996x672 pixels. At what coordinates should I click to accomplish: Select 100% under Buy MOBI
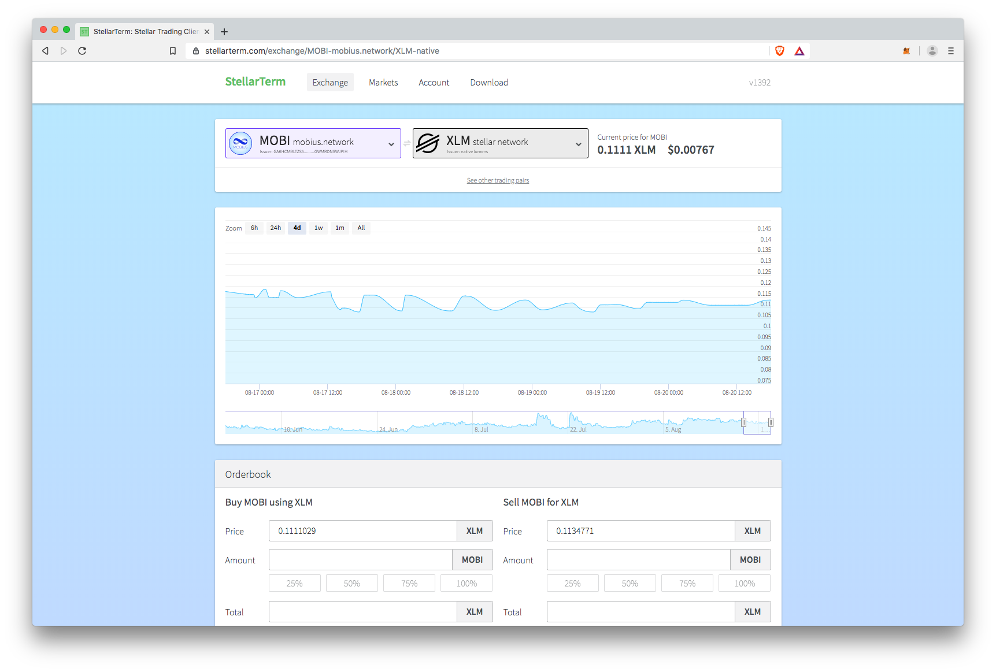tap(466, 584)
